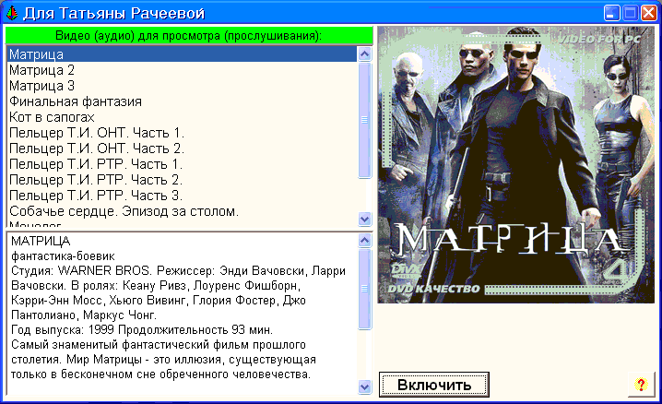This screenshot has height=404, width=662.
Task: Pick Пельцер Т.И. ОНТ. Часть 2.
Action: pos(97,149)
